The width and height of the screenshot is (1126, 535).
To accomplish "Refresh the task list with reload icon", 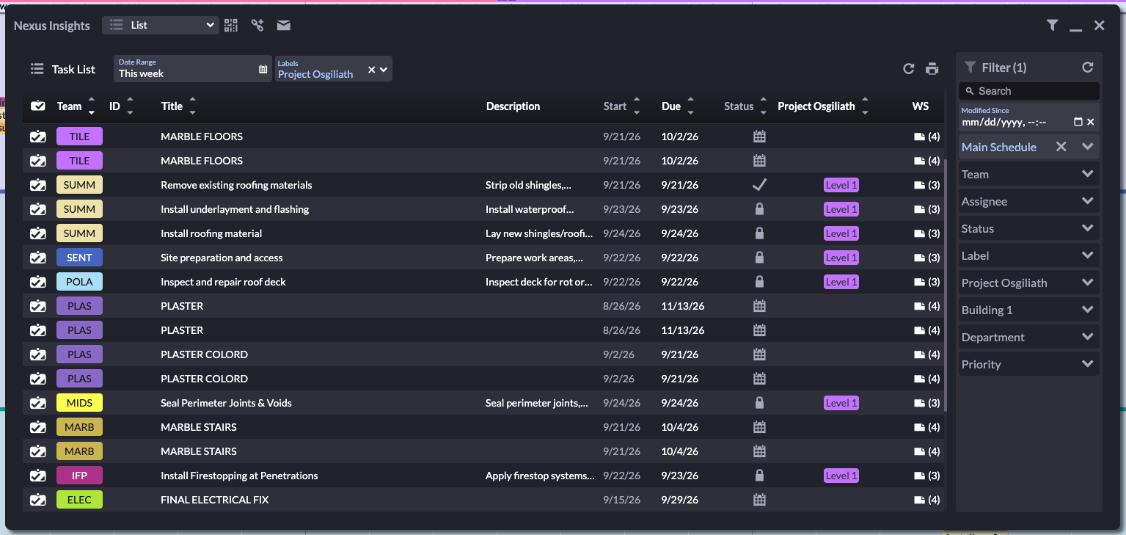I will tap(909, 69).
